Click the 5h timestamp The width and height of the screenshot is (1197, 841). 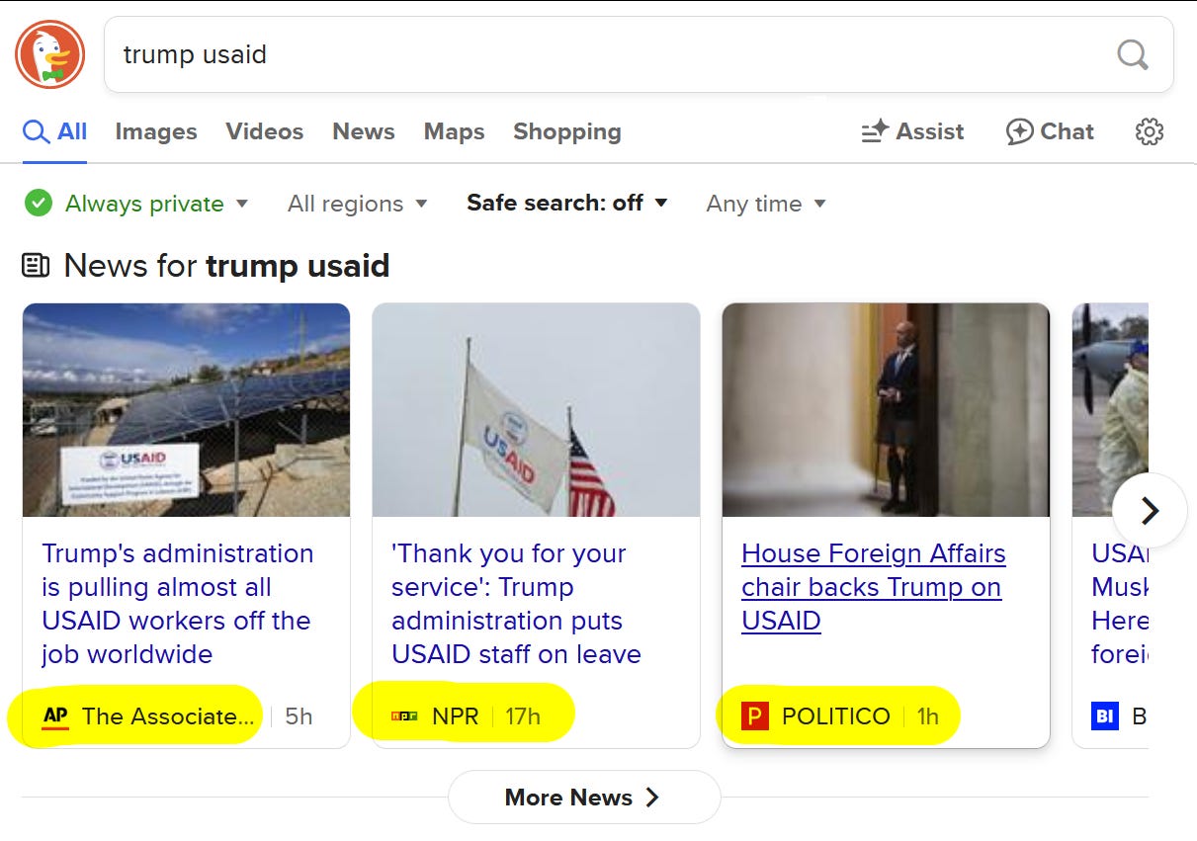299,716
